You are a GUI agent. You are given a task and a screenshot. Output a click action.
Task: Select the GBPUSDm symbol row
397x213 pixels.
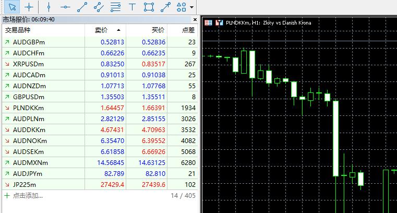tap(100, 97)
